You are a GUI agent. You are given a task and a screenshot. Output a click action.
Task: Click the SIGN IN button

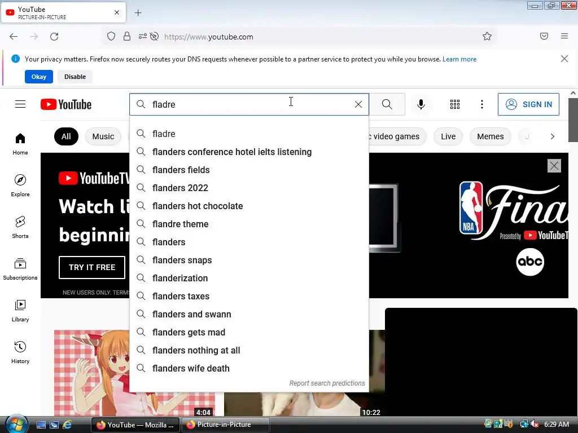(x=528, y=104)
